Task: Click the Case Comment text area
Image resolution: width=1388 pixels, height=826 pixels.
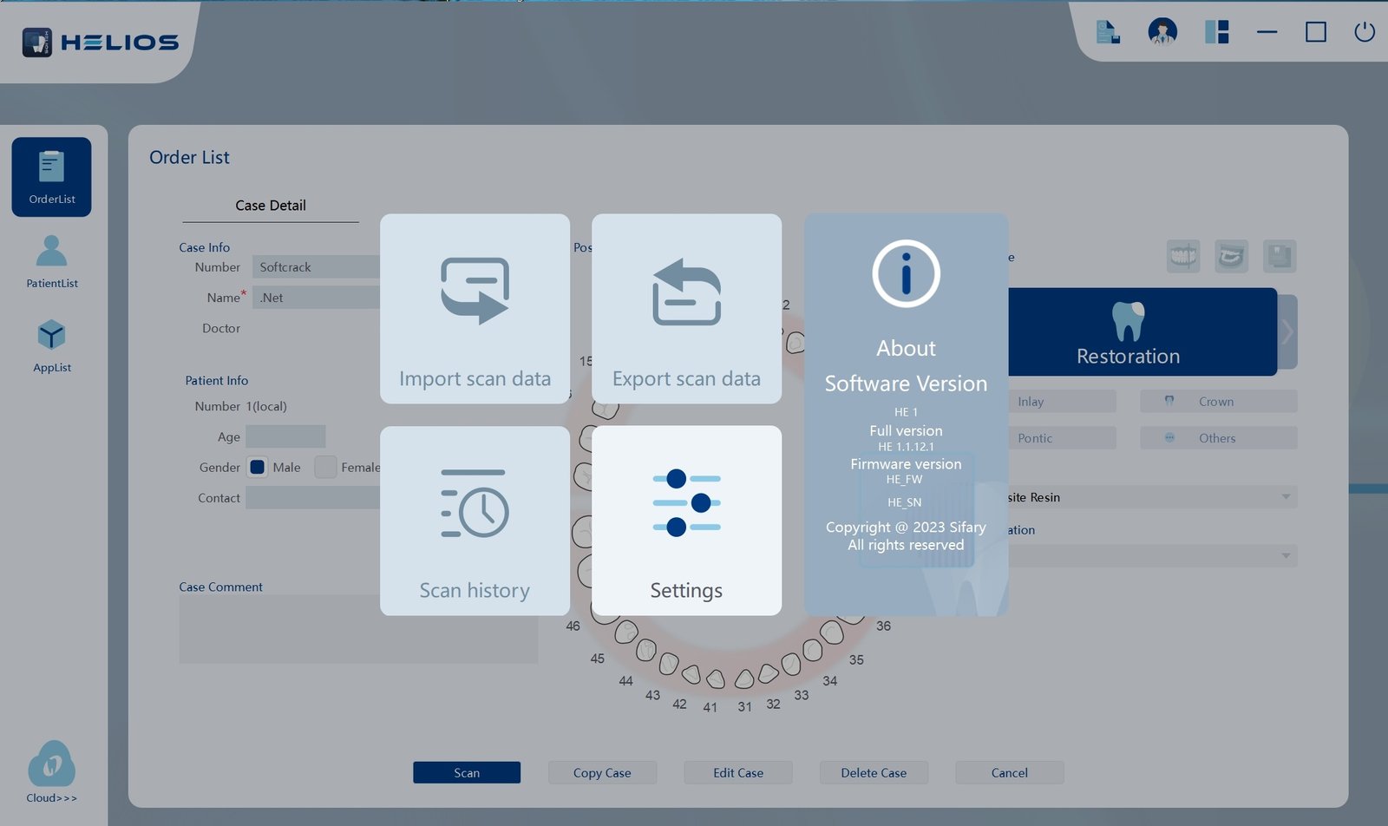Action: point(358,629)
